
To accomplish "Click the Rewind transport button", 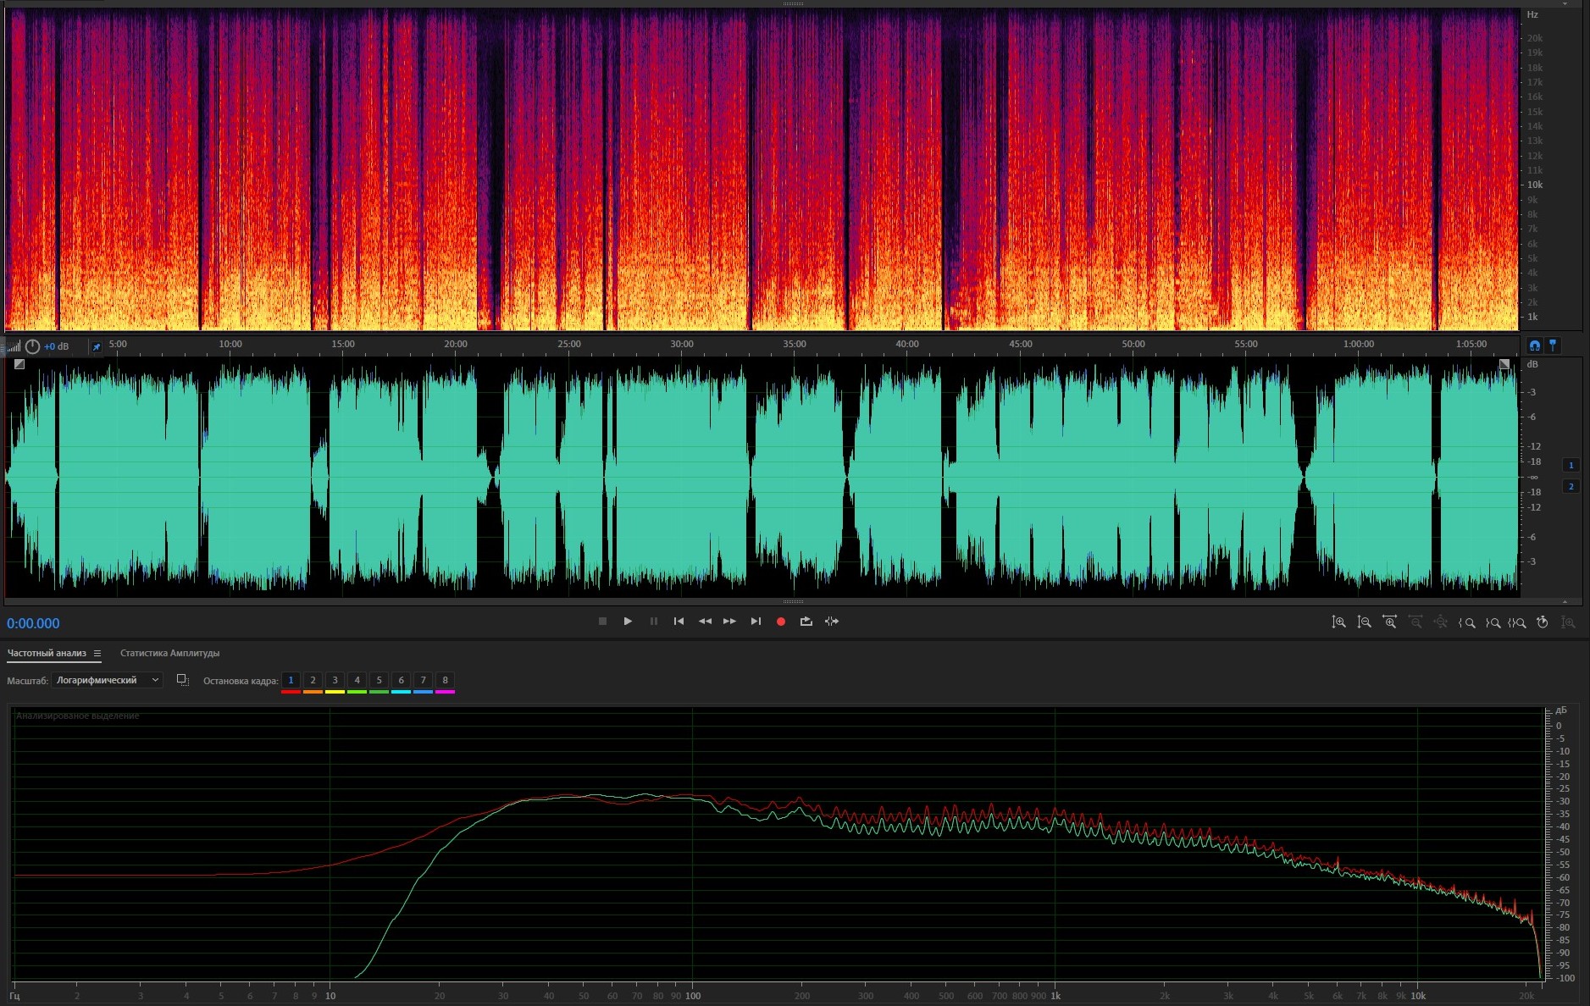I will pos(705,622).
